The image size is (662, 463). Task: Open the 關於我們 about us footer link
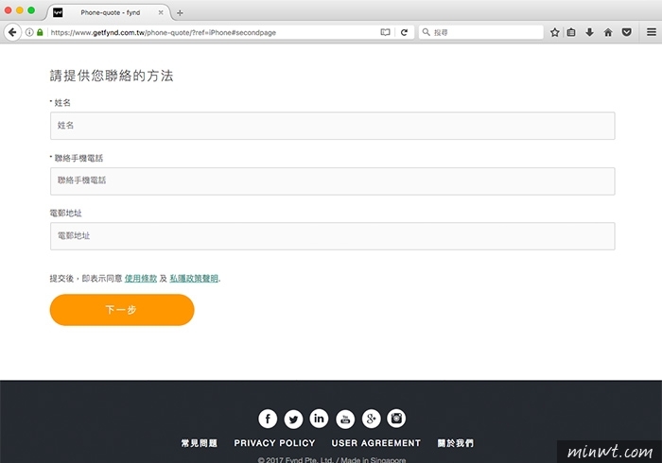pyautogui.click(x=456, y=443)
